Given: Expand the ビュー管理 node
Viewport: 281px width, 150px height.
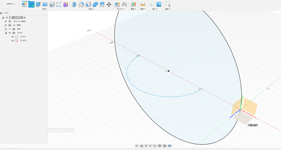Looking at the screenshot, I should point(6,25).
